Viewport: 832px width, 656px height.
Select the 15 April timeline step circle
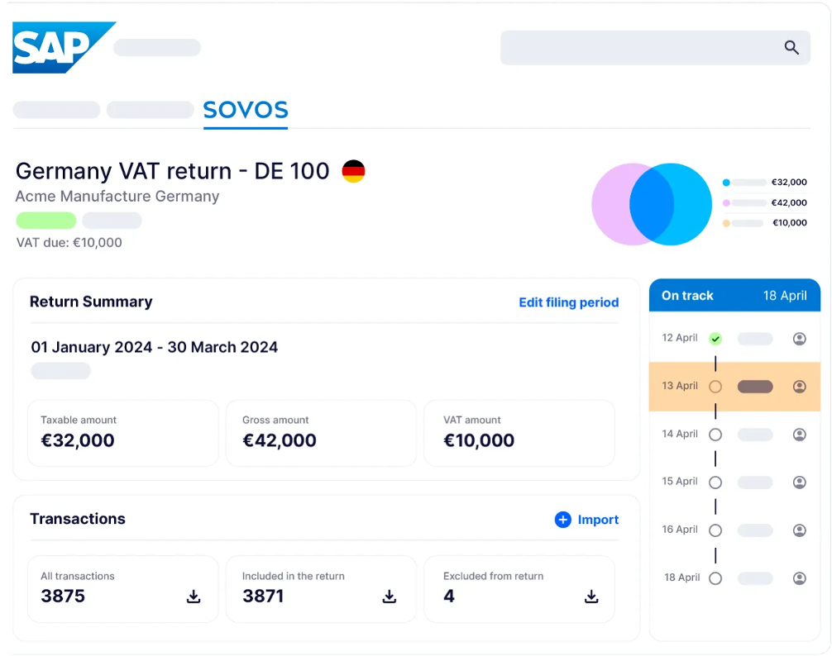[x=715, y=482]
